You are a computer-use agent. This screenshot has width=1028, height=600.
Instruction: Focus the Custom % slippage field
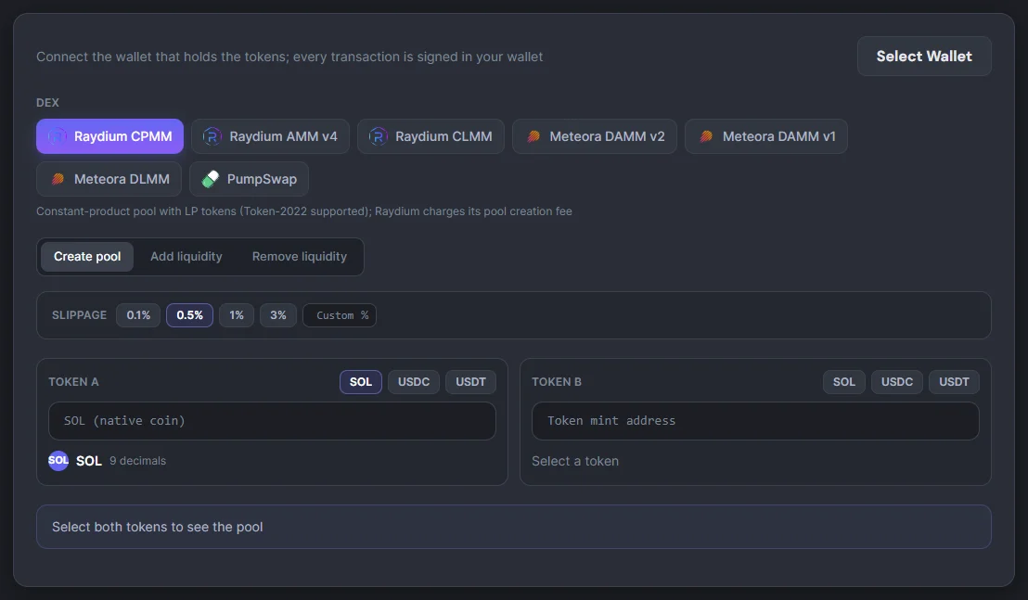click(x=340, y=315)
